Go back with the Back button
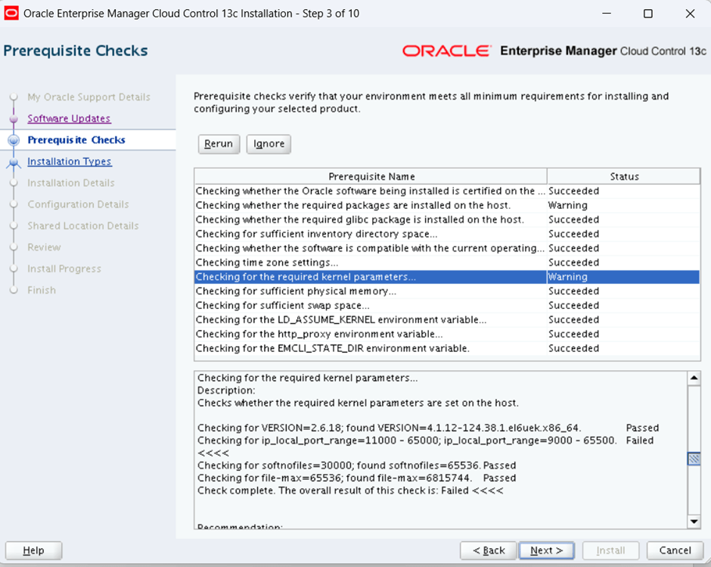 pos(488,550)
